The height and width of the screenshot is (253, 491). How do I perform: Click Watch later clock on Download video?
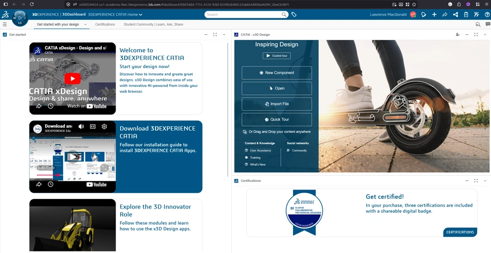[x=51, y=185]
